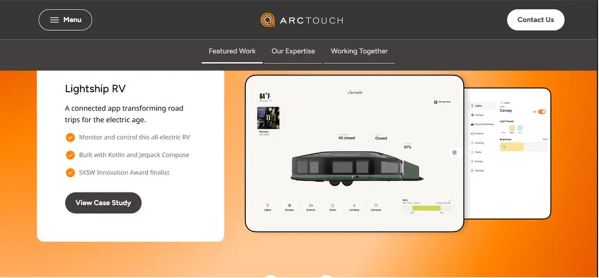599x278 pixels.
Task: Tap the Lights icon in the RV app
Action: [x=267, y=207]
